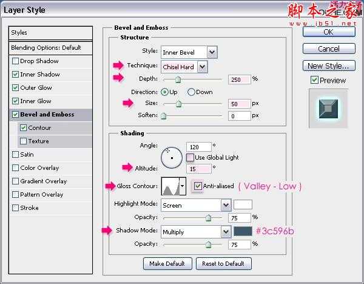Select the Contour sub-item label

(39, 128)
